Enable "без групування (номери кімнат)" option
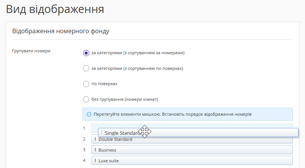 [x=86, y=100]
